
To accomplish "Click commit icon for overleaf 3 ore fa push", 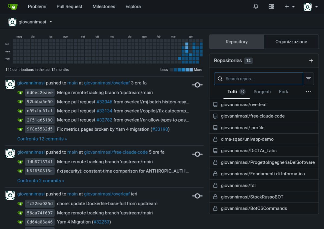I will click(197, 85).
